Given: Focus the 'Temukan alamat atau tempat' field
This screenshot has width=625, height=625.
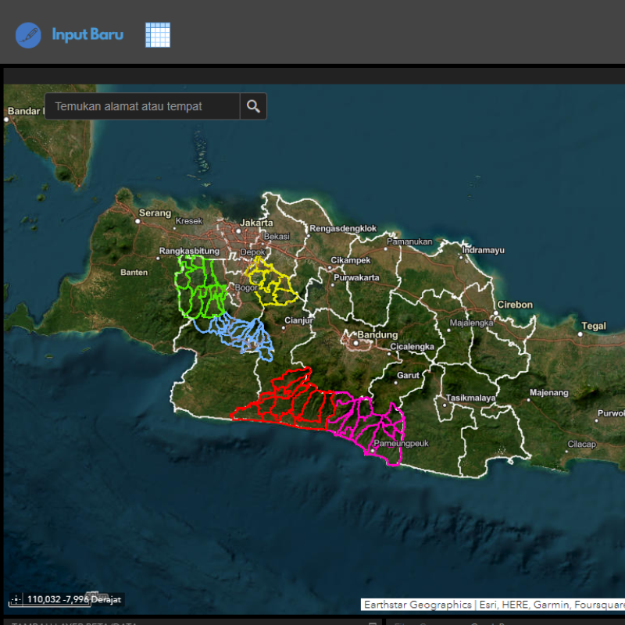Looking at the screenshot, I should (x=142, y=107).
